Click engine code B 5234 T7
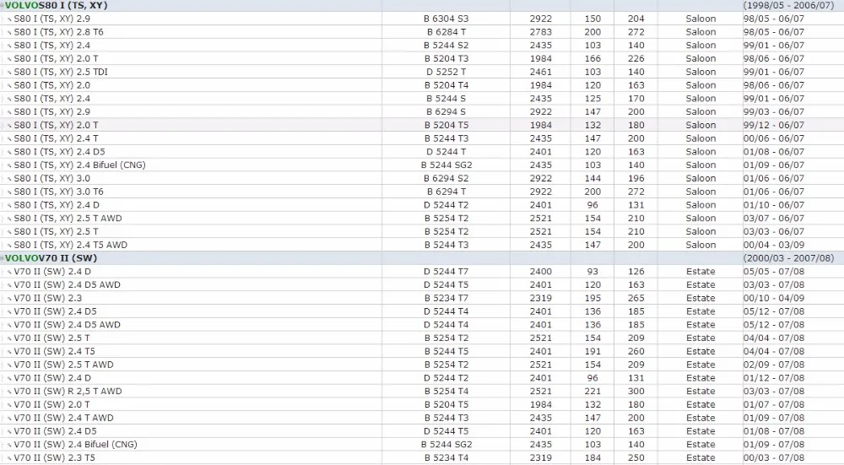 446,298
